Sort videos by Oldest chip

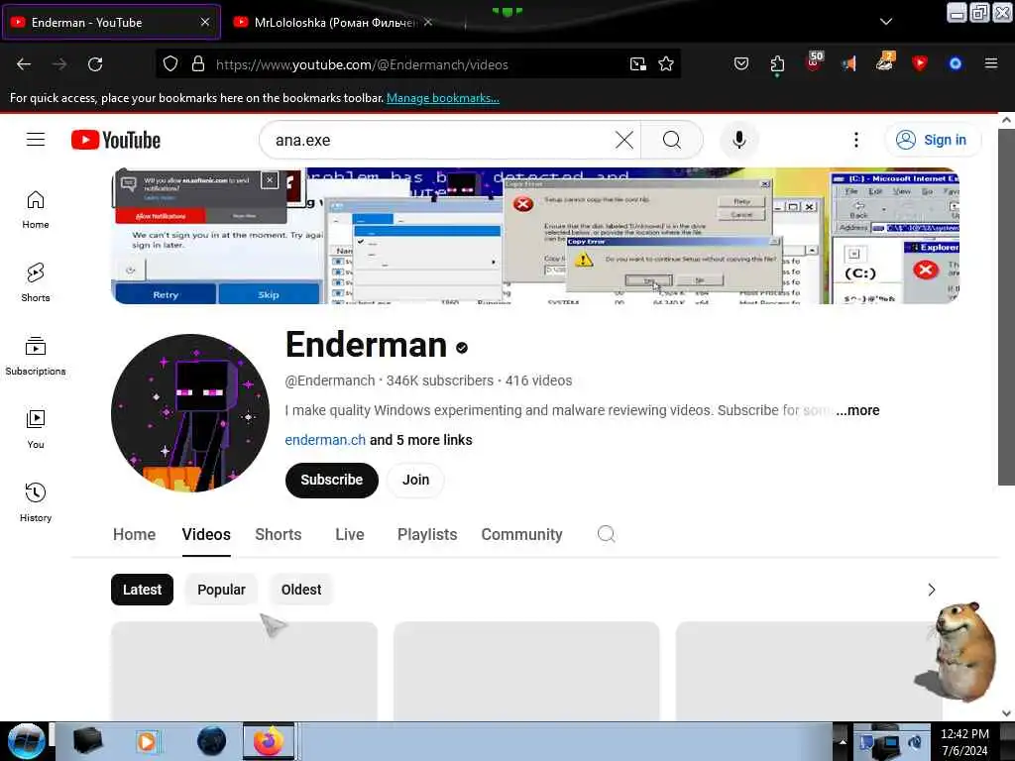coord(301,590)
